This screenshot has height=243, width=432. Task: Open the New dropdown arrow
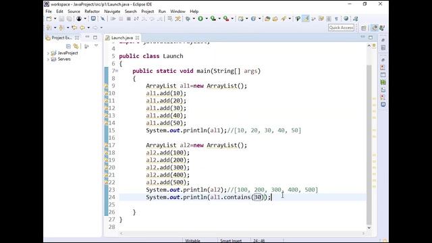point(55,19)
